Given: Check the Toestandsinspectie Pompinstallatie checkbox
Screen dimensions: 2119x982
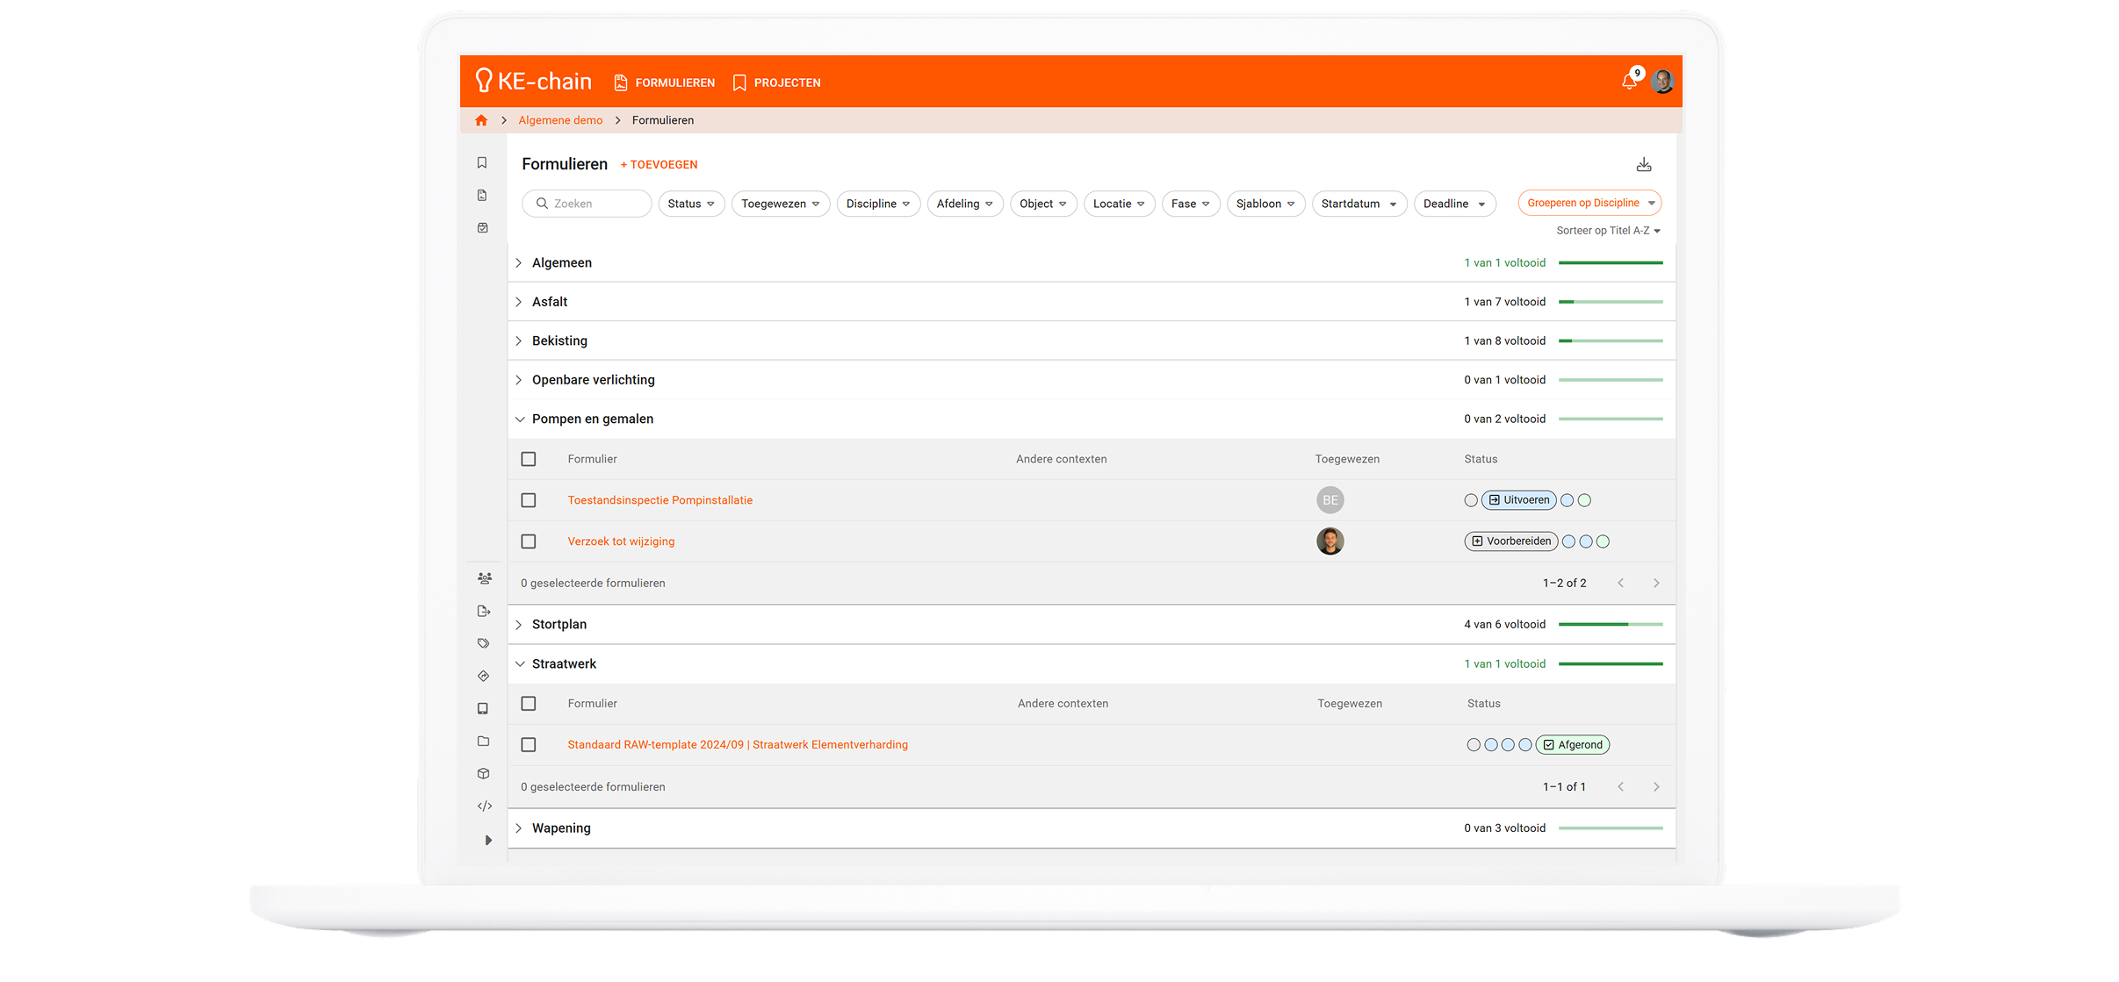Looking at the screenshot, I should 529,500.
